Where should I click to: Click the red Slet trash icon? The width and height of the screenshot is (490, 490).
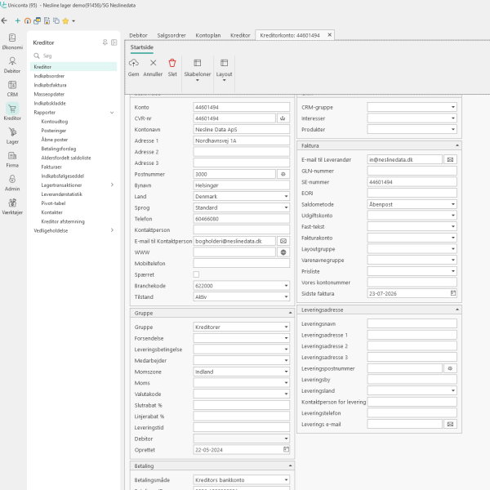[172, 63]
